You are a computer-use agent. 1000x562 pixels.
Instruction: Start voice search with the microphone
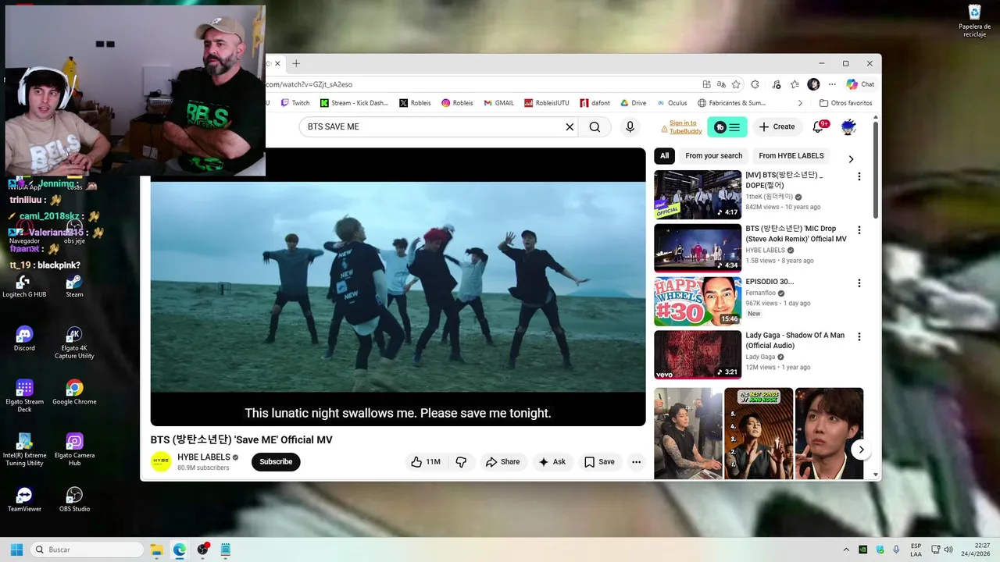630,126
